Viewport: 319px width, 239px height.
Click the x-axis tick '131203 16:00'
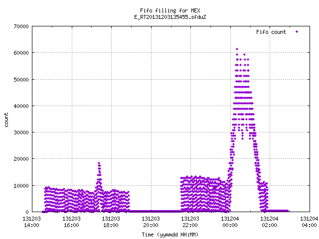(x=71, y=222)
